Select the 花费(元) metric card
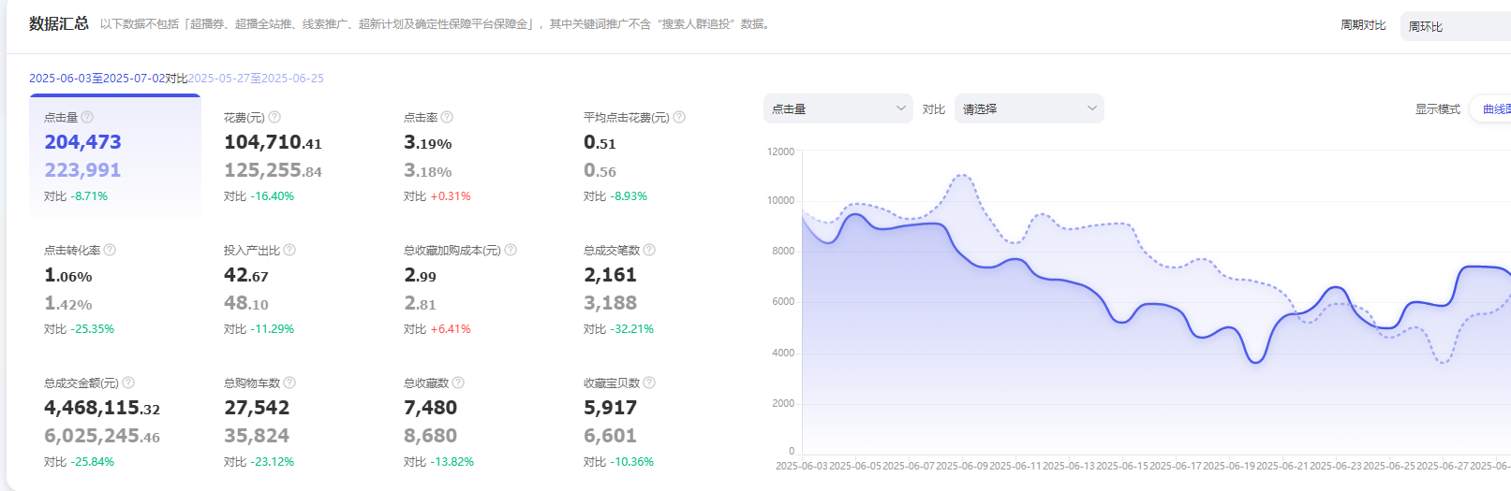1511x491 pixels. 295,156
